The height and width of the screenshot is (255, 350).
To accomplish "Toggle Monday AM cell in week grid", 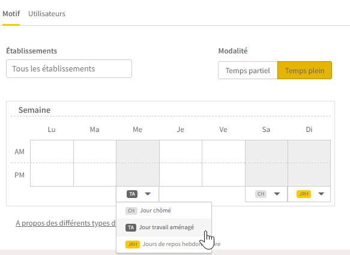I will pyautogui.click(x=52, y=152).
